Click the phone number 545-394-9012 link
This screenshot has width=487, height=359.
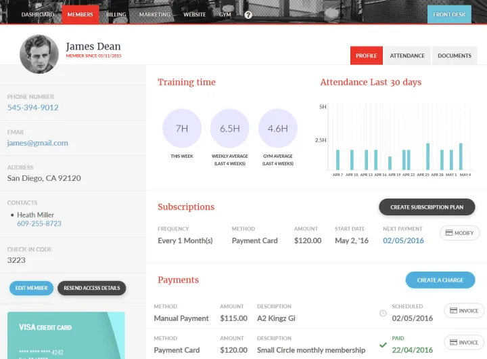pos(33,108)
